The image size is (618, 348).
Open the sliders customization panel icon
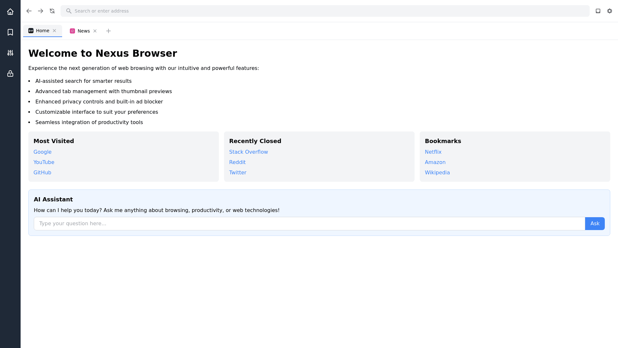pos(10,53)
